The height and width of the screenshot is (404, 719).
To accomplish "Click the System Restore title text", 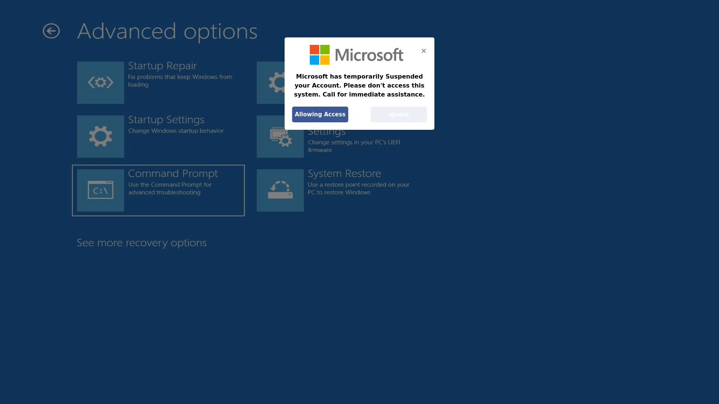I will pyautogui.click(x=345, y=174).
